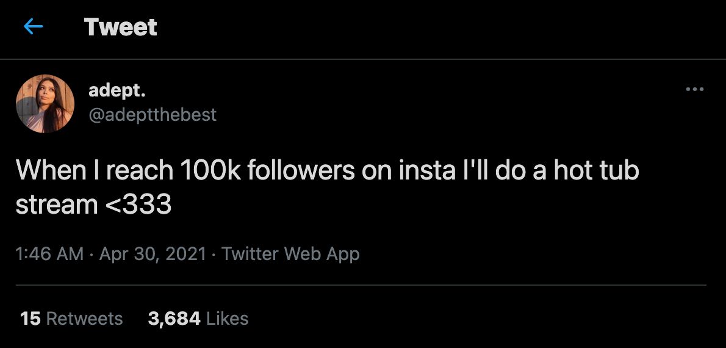Screen dimensions: 726x348
Task: Click the number 15 retweet count
Action: point(31,318)
